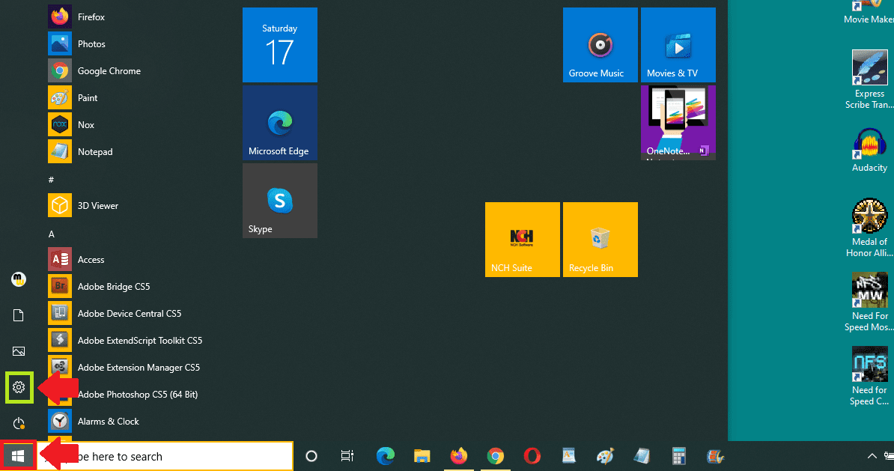Open the Power options button
The height and width of the screenshot is (471, 894).
[x=19, y=423]
